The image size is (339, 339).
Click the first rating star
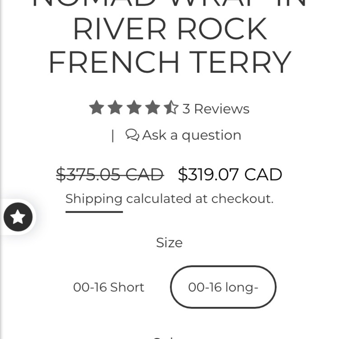click(97, 108)
